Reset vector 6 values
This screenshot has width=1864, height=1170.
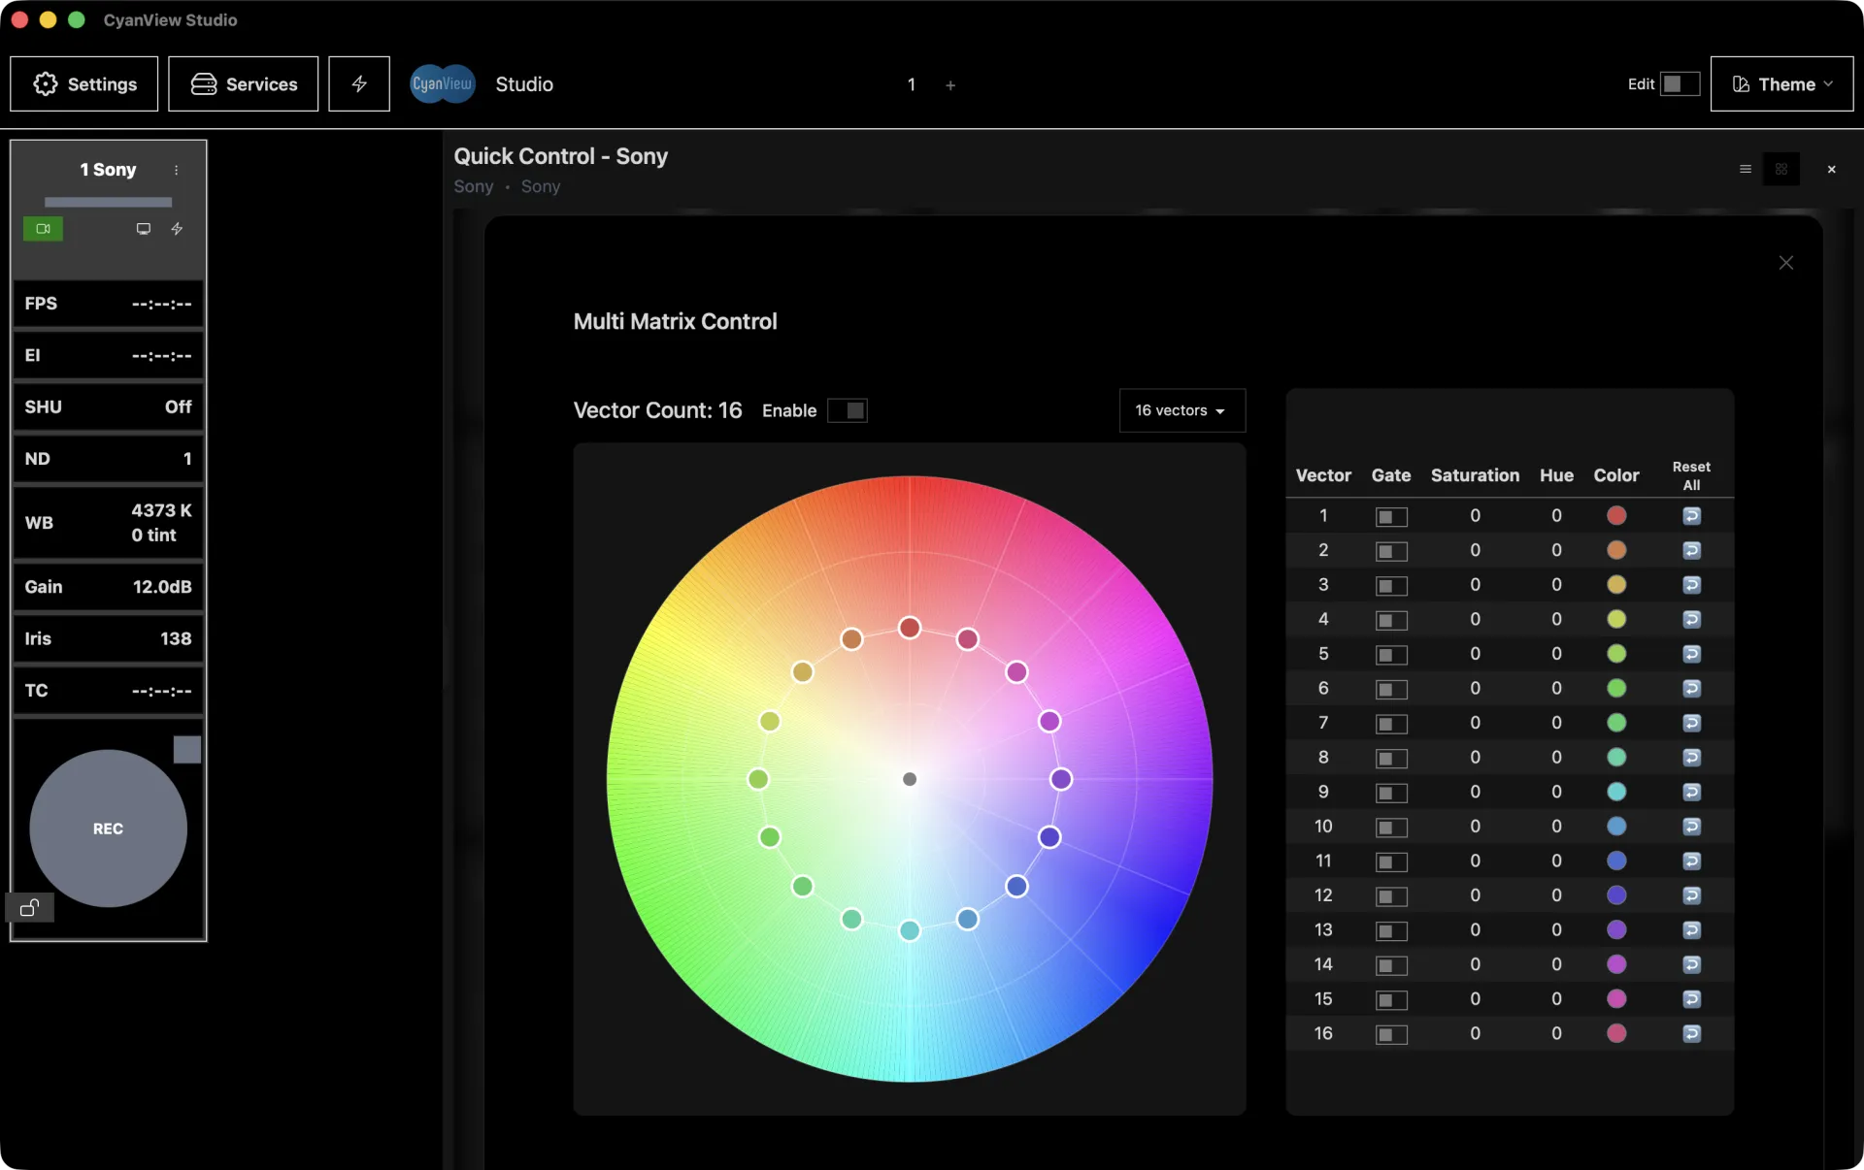click(1692, 689)
